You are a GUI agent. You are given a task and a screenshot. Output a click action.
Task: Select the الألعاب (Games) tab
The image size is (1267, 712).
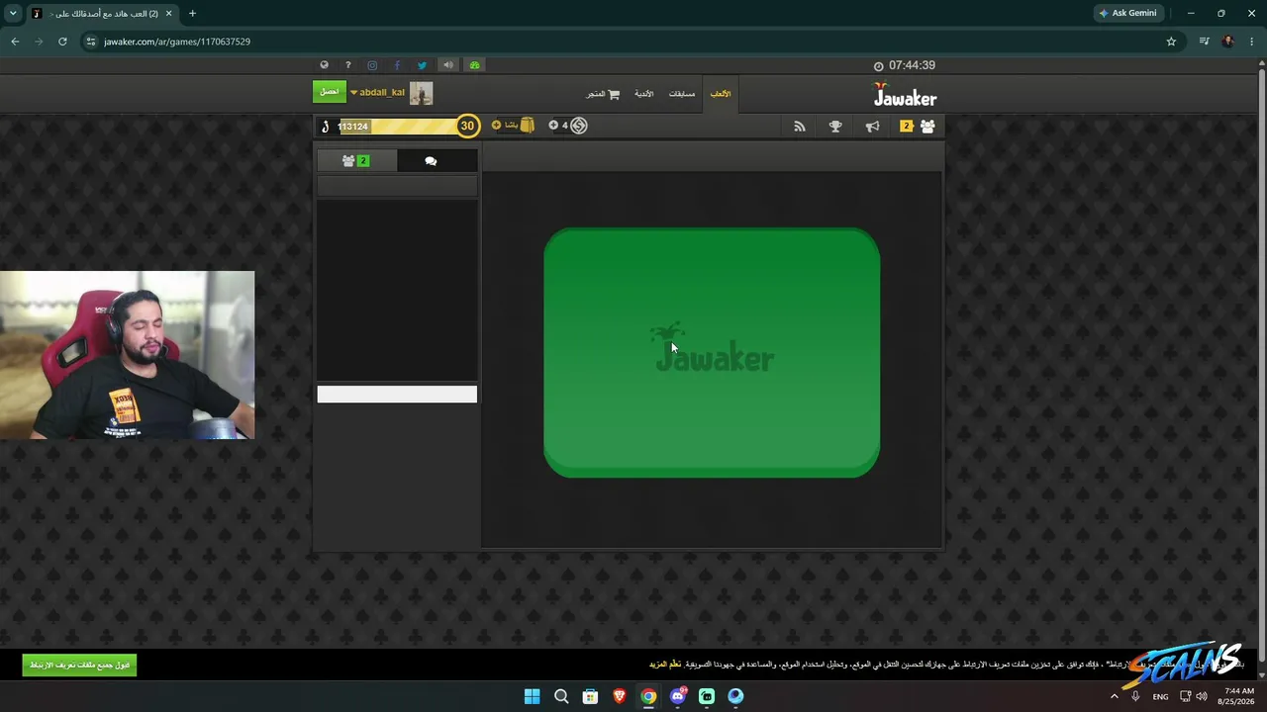click(721, 94)
